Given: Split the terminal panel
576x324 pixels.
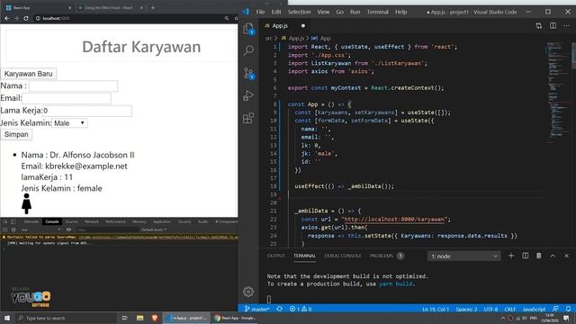Looking at the screenshot, I should pos(526,256).
